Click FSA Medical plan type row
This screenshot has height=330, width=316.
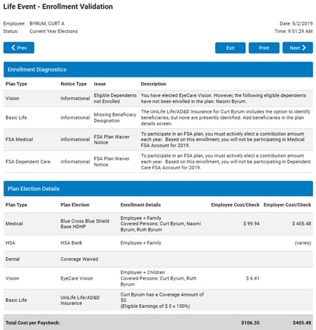[158, 139]
